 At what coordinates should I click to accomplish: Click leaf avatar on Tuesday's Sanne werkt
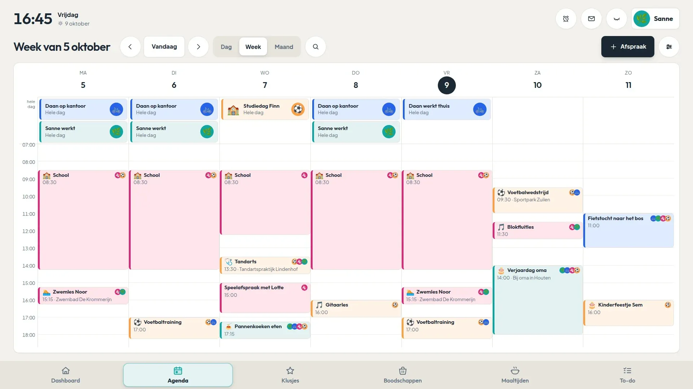click(207, 132)
